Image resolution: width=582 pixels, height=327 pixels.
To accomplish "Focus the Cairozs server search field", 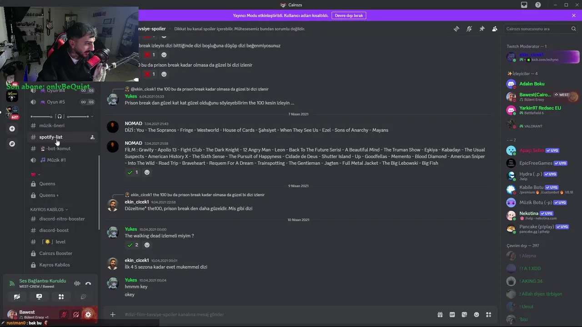I will point(537,29).
